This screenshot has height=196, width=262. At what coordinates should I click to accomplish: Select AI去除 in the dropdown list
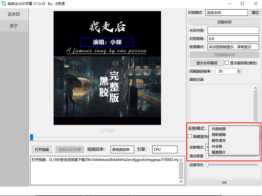click(217, 146)
